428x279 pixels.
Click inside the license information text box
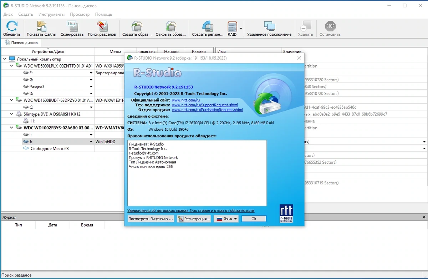(197, 173)
